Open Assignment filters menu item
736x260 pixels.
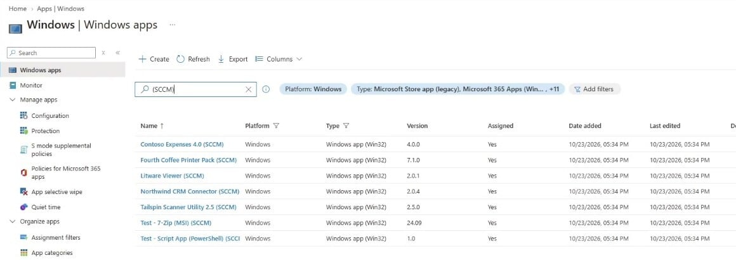click(x=56, y=237)
